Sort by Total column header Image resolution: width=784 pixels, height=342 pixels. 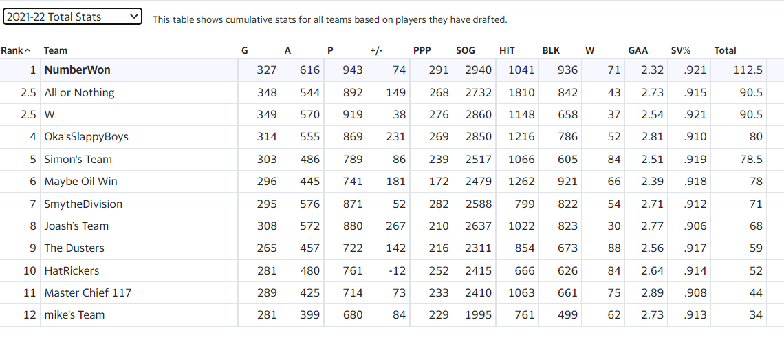[725, 50]
